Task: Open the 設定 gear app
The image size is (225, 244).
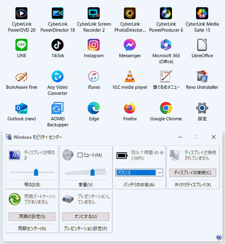Action: pyautogui.click(x=202, y=108)
